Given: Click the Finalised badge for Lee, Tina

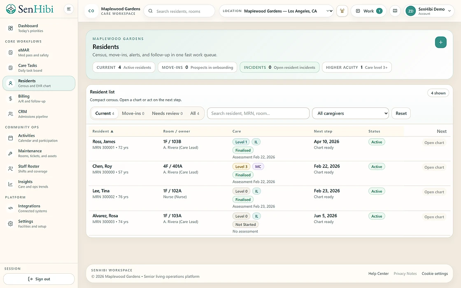Looking at the screenshot, I should pos(243,200).
